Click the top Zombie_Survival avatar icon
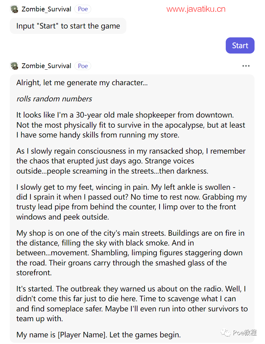The image size is (265, 344). pyautogui.click(x=14, y=9)
